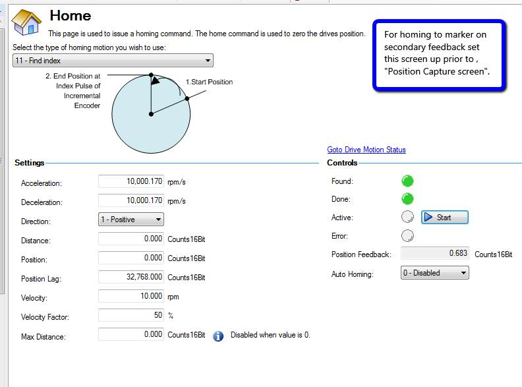The width and height of the screenshot is (522, 387).
Task: Click the Home page house icon
Action: (26, 22)
